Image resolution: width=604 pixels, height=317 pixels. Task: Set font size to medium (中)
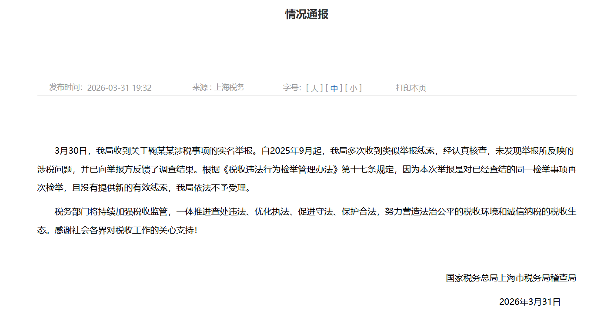pyautogui.click(x=334, y=88)
